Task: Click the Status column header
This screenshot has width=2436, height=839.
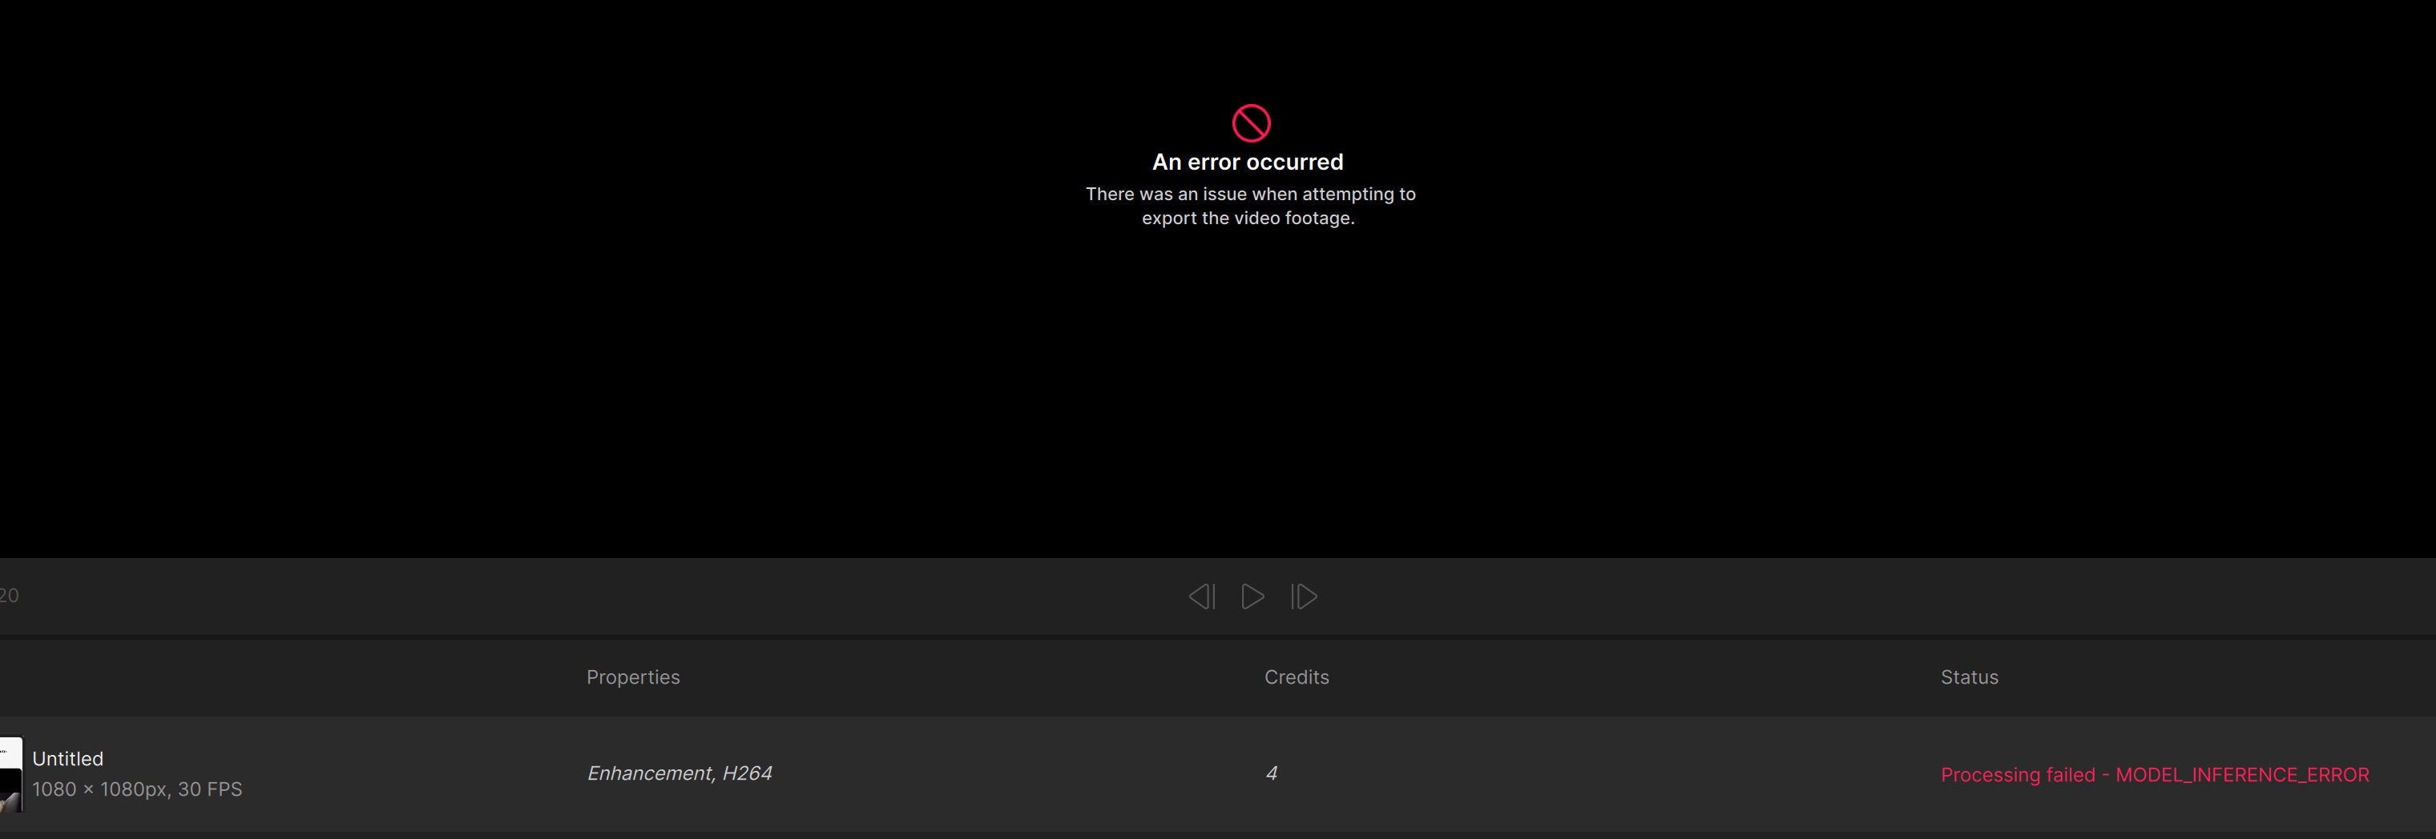Action: point(1969,677)
